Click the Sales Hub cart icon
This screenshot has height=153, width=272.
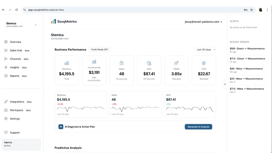point(6,50)
